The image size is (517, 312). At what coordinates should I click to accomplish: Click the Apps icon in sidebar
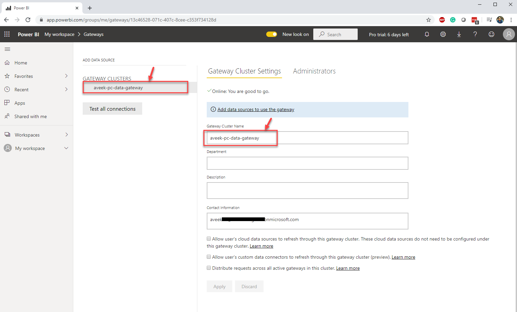tap(7, 103)
